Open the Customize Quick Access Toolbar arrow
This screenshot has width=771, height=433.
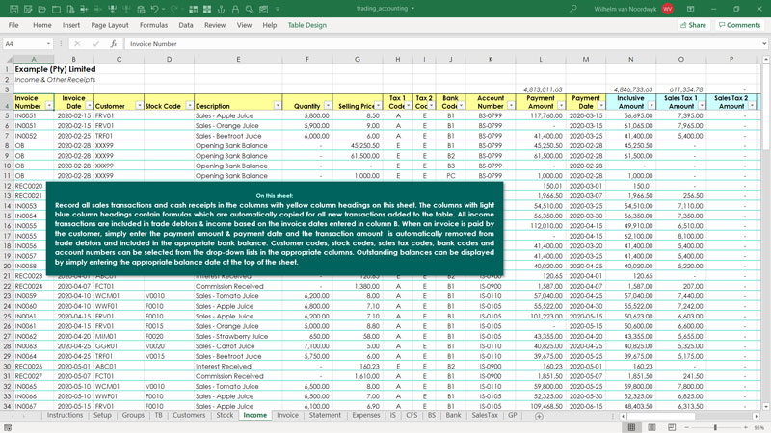[x=278, y=9]
